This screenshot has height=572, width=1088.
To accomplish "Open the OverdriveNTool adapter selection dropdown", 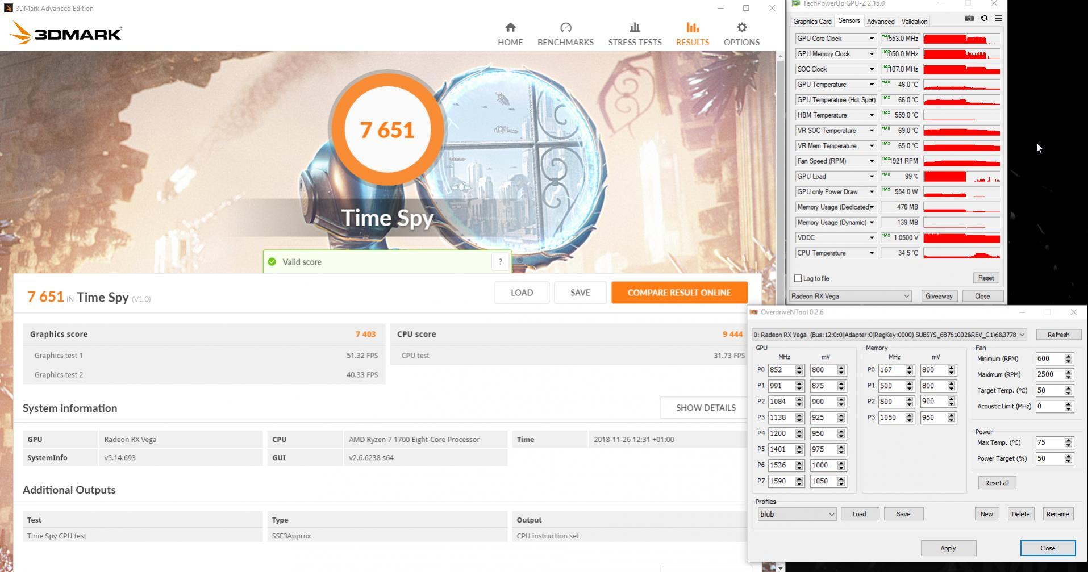I will coord(889,335).
